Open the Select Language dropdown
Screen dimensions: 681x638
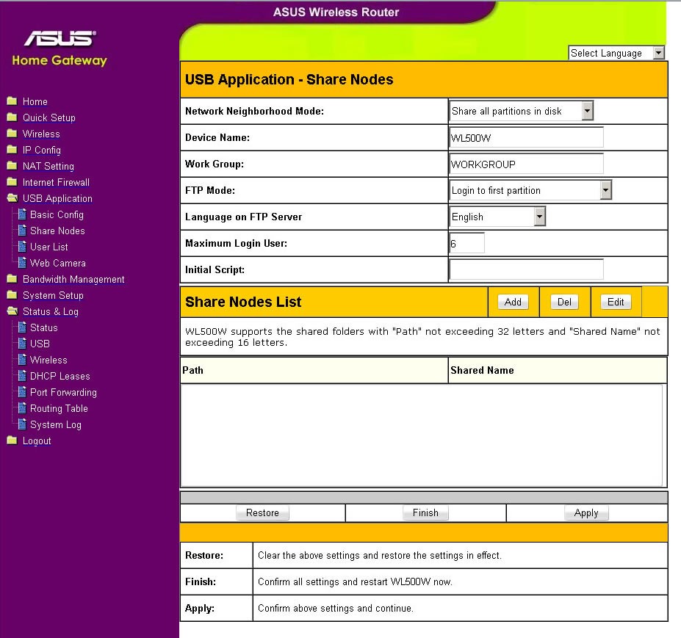616,53
